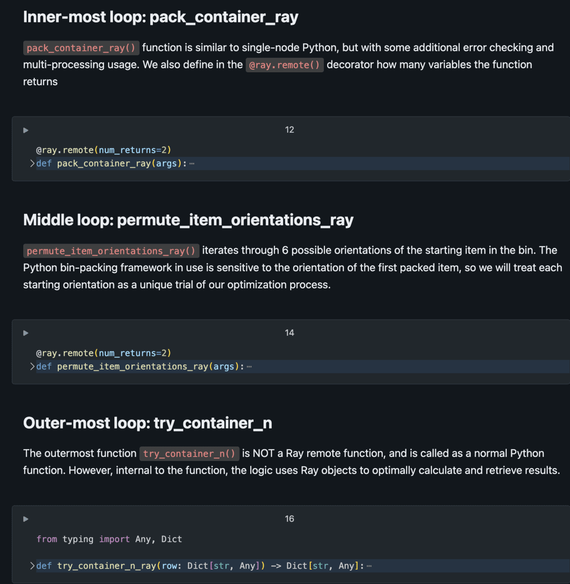
Task: Expand the folded permute_item_orientations_ray function
Action: [x=32, y=367]
